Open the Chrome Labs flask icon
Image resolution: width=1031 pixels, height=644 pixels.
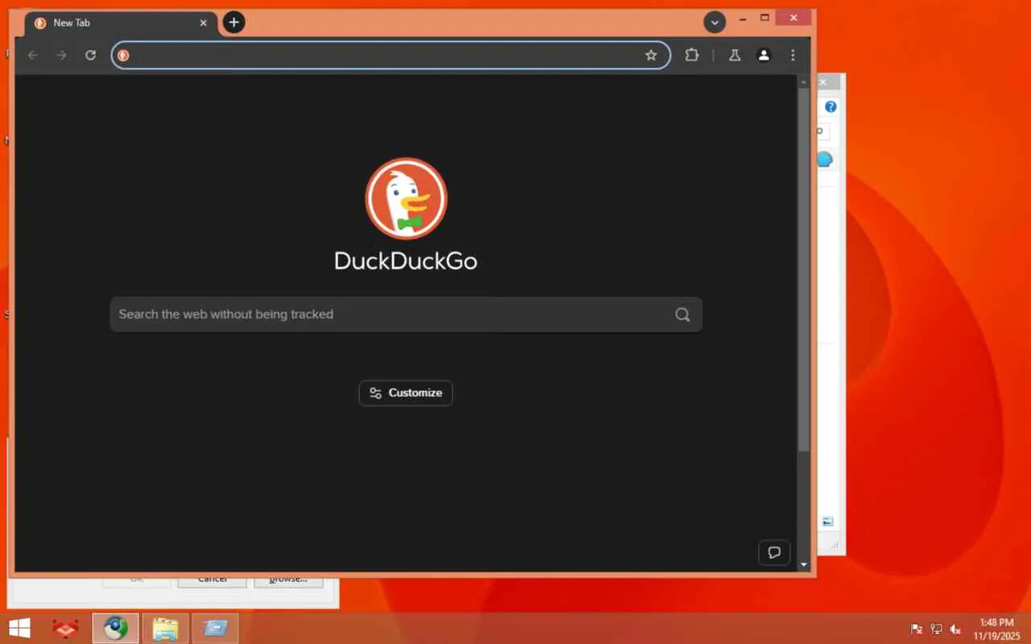(735, 56)
